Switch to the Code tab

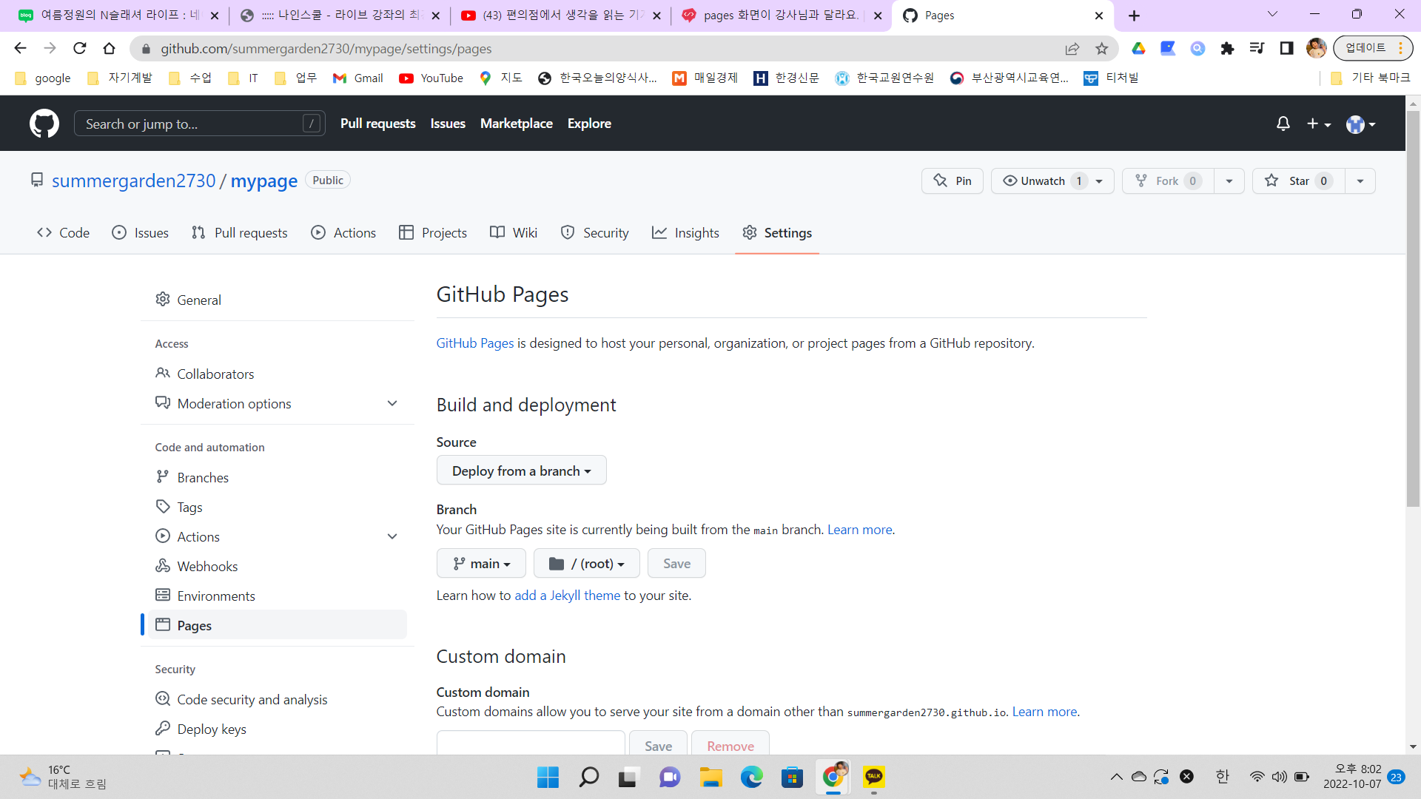[x=64, y=233]
